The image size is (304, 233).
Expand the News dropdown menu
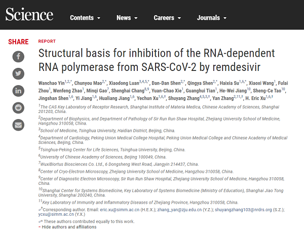(x=127, y=18)
